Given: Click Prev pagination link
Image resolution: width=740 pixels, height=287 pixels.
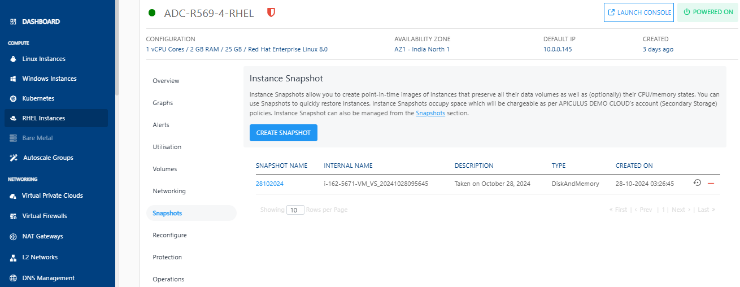Looking at the screenshot, I should (x=643, y=210).
